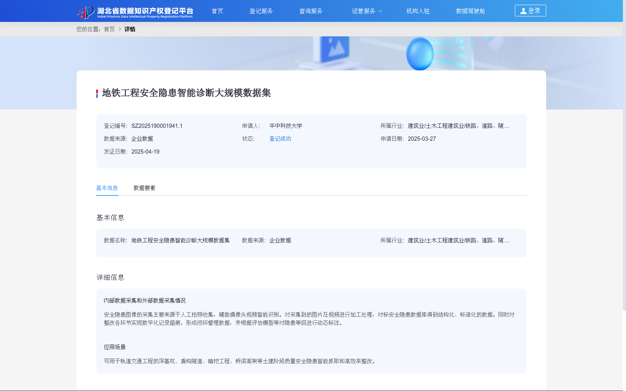The image size is (626, 391).
Task: Go to 机构入驻 page
Action: (418, 11)
